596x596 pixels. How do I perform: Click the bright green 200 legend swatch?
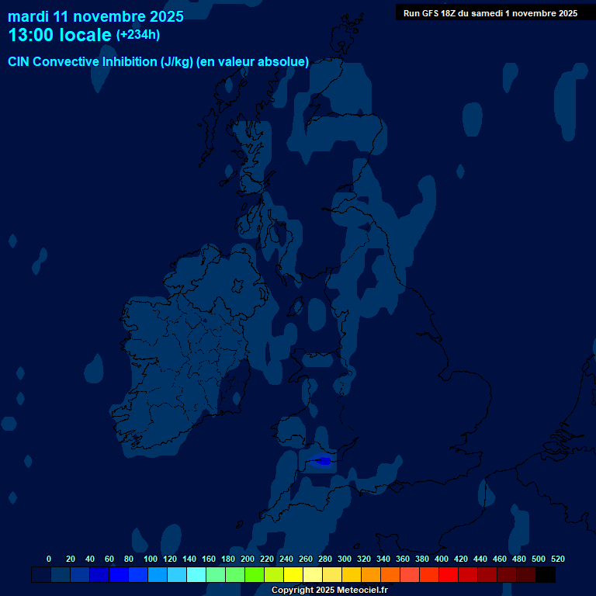[x=254, y=574]
